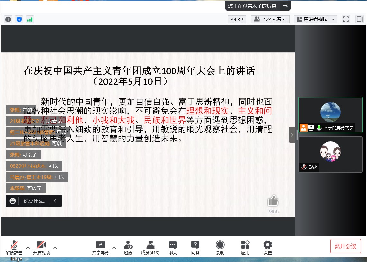
Task: Toggle the side panel layout icon
Action: click(x=359, y=19)
